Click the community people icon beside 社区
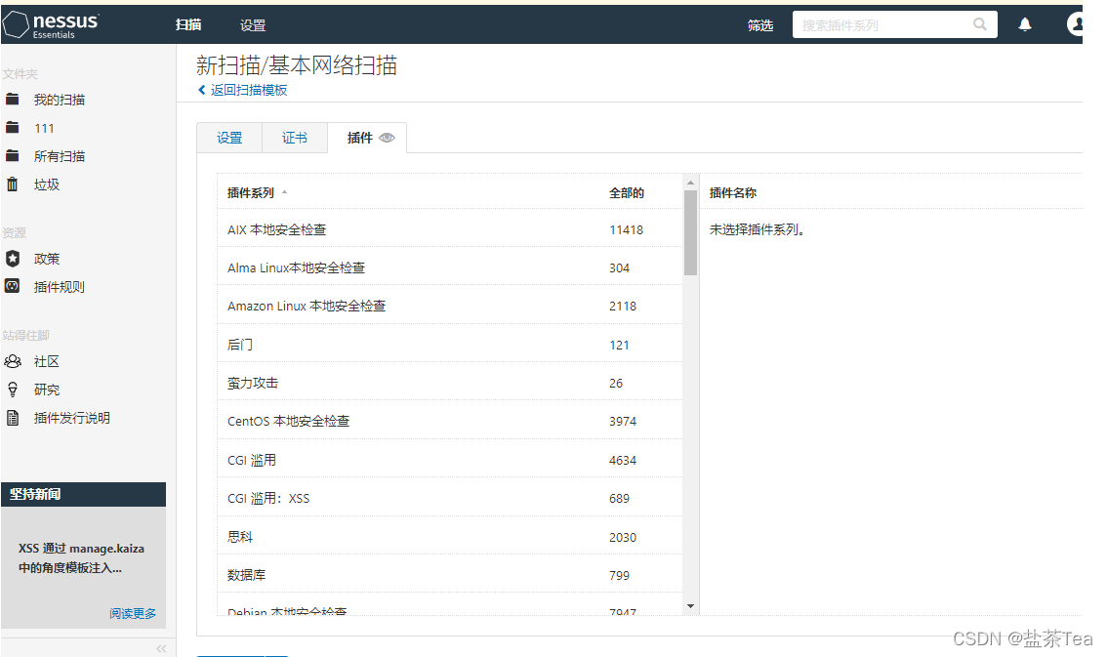This screenshot has height=657, width=1107. tap(12, 361)
